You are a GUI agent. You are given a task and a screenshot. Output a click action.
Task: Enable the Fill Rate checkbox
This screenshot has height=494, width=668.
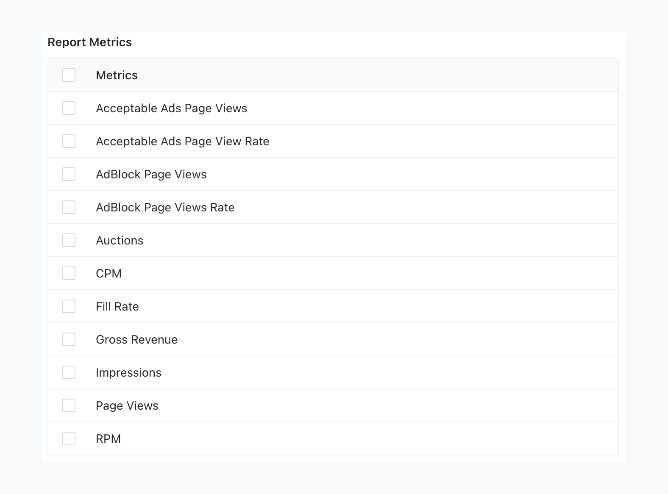click(x=68, y=306)
